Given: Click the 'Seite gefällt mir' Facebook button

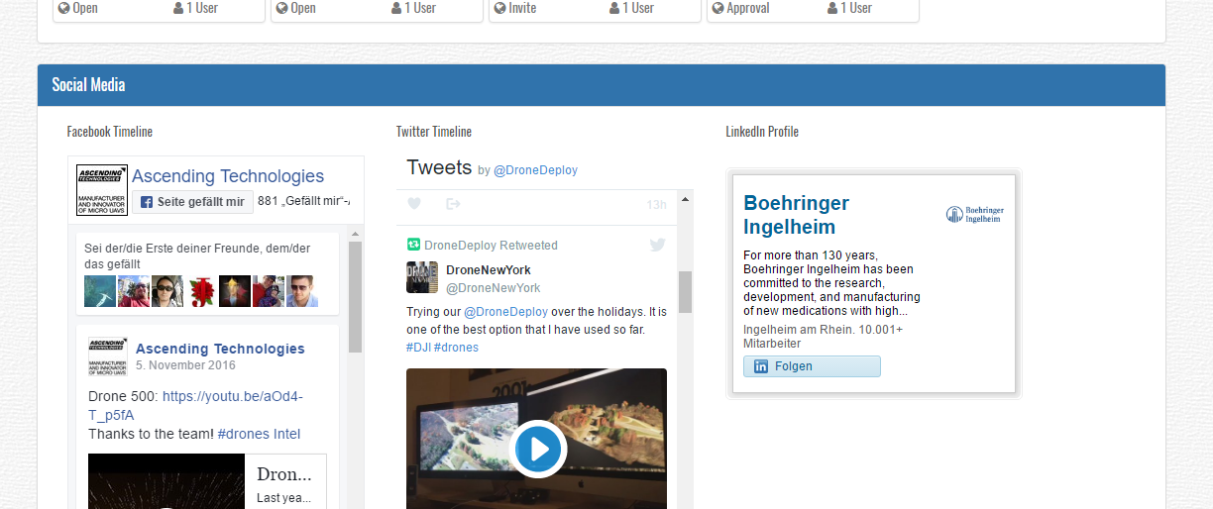Looking at the screenshot, I should click(192, 202).
